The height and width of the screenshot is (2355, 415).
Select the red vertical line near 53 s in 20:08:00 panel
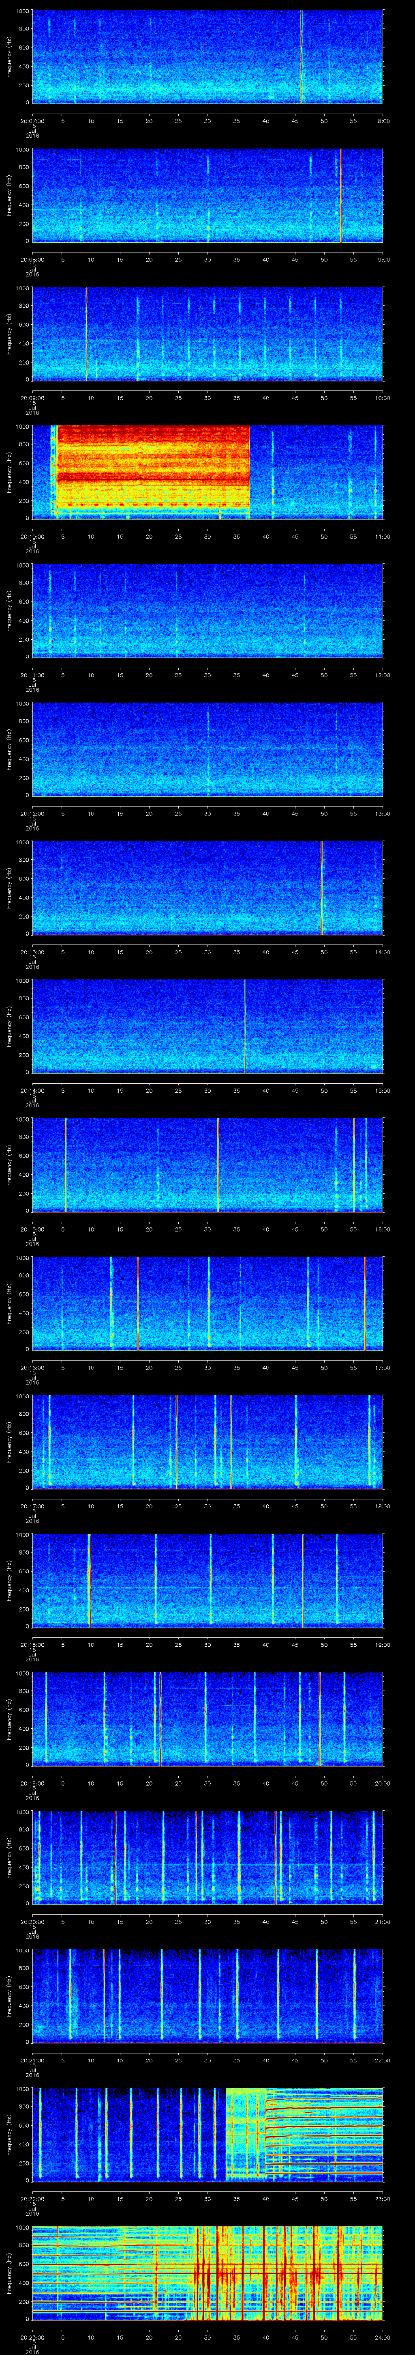coord(341,196)
